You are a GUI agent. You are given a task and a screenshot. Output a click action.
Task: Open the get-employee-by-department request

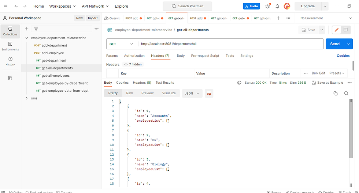pos(62,83)
